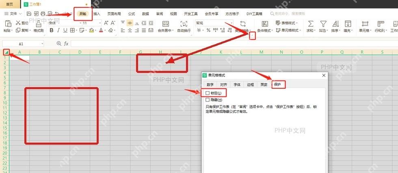Image resolution: width=398 pixels, height=173 pixels.
Task: Click the Undo arrow icon
Action: pyautogui.click(x=57, y=14)
